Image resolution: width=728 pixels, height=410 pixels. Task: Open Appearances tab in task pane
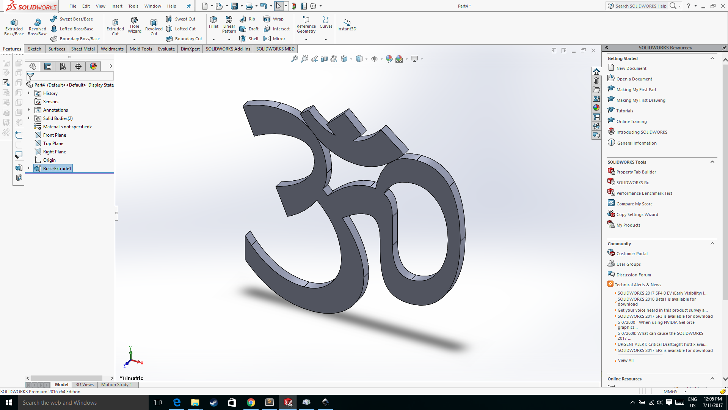[x=596, y=108]
